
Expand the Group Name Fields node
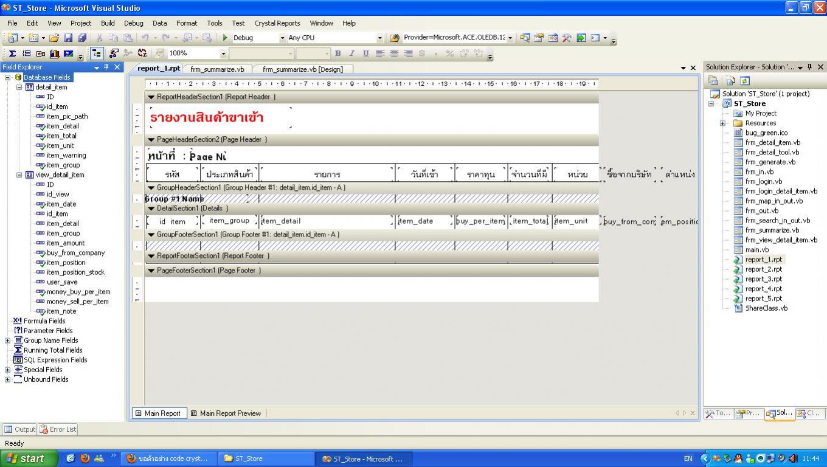8,341
